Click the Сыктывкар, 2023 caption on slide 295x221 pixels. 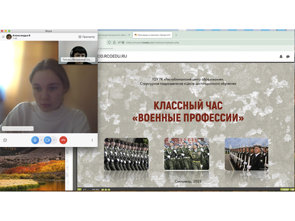point(188,181)
